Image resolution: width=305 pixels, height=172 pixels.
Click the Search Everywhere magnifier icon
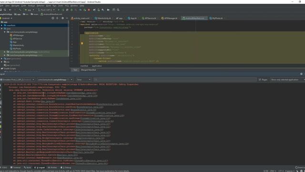point(118,10)
